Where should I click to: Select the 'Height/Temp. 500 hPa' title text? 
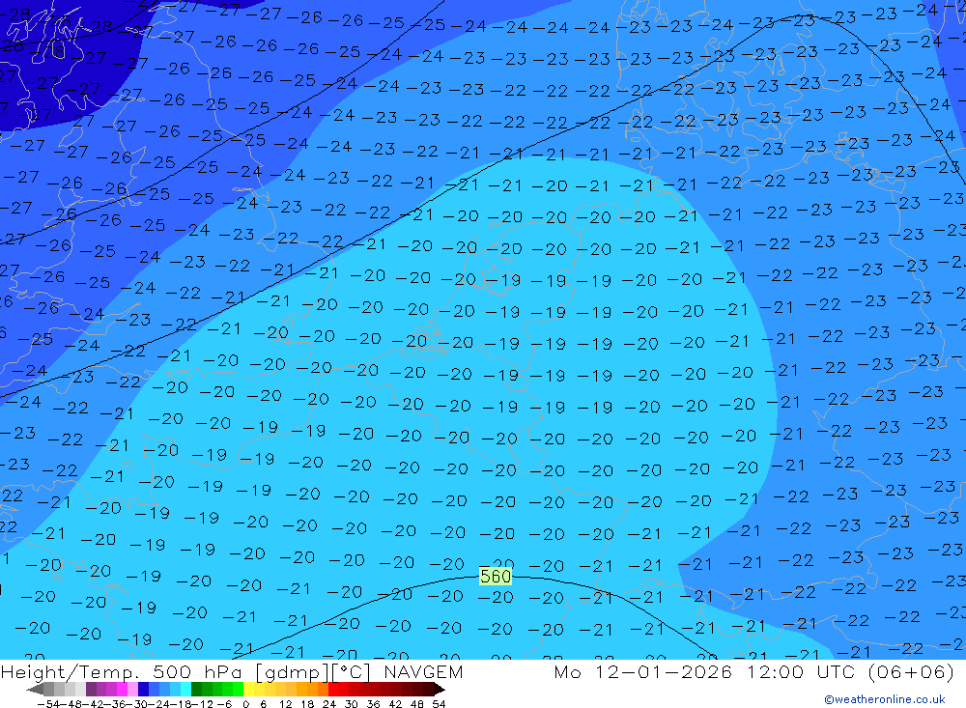[x=124, y=671]
